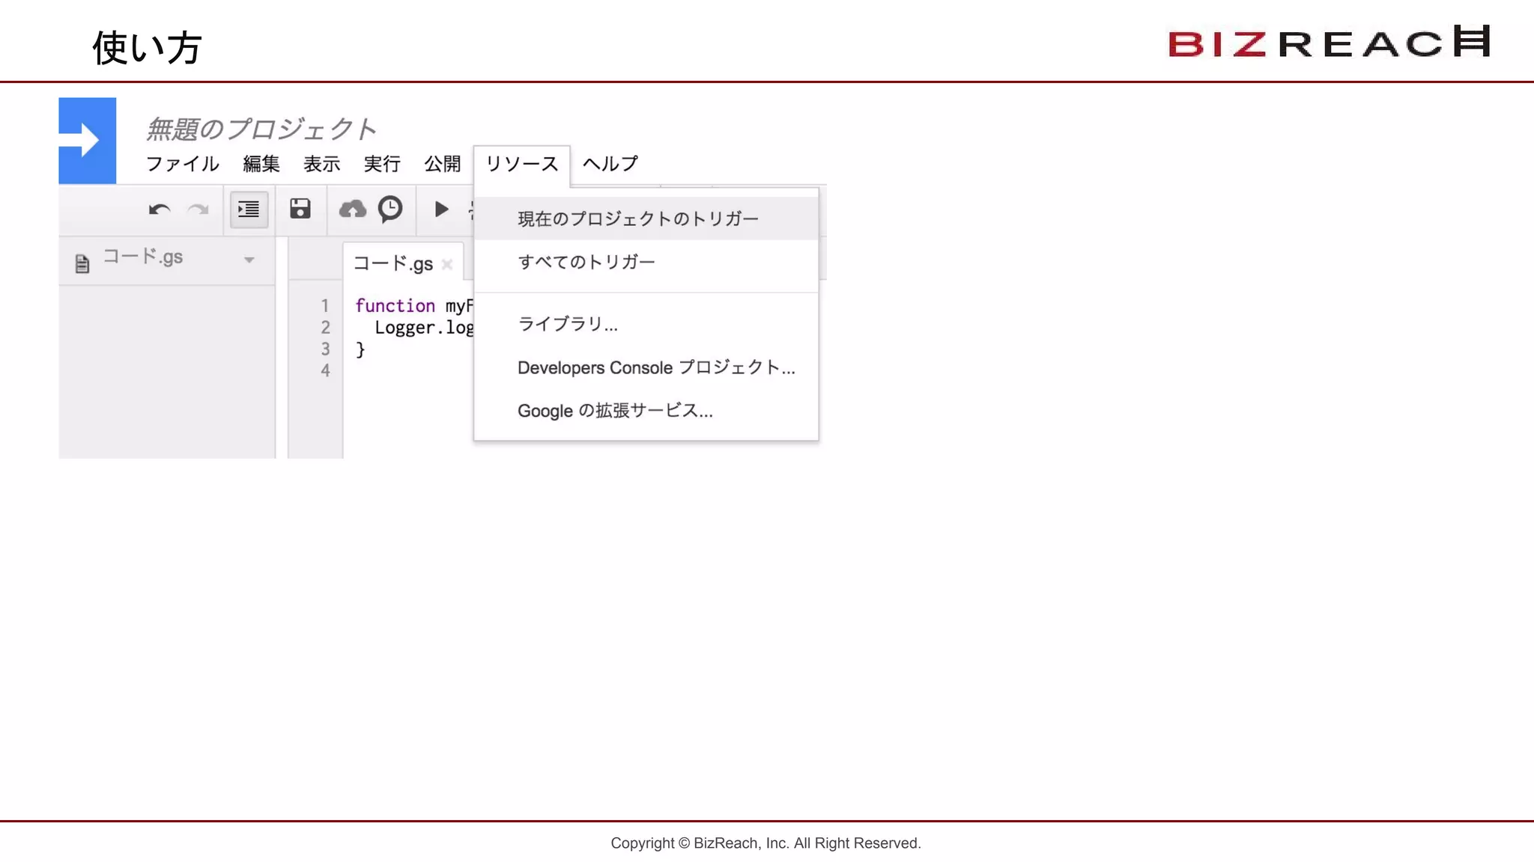1534x862 pixels.
Task: Click the 無題のプロジェクト project title
Action: [x=261, y=129]
